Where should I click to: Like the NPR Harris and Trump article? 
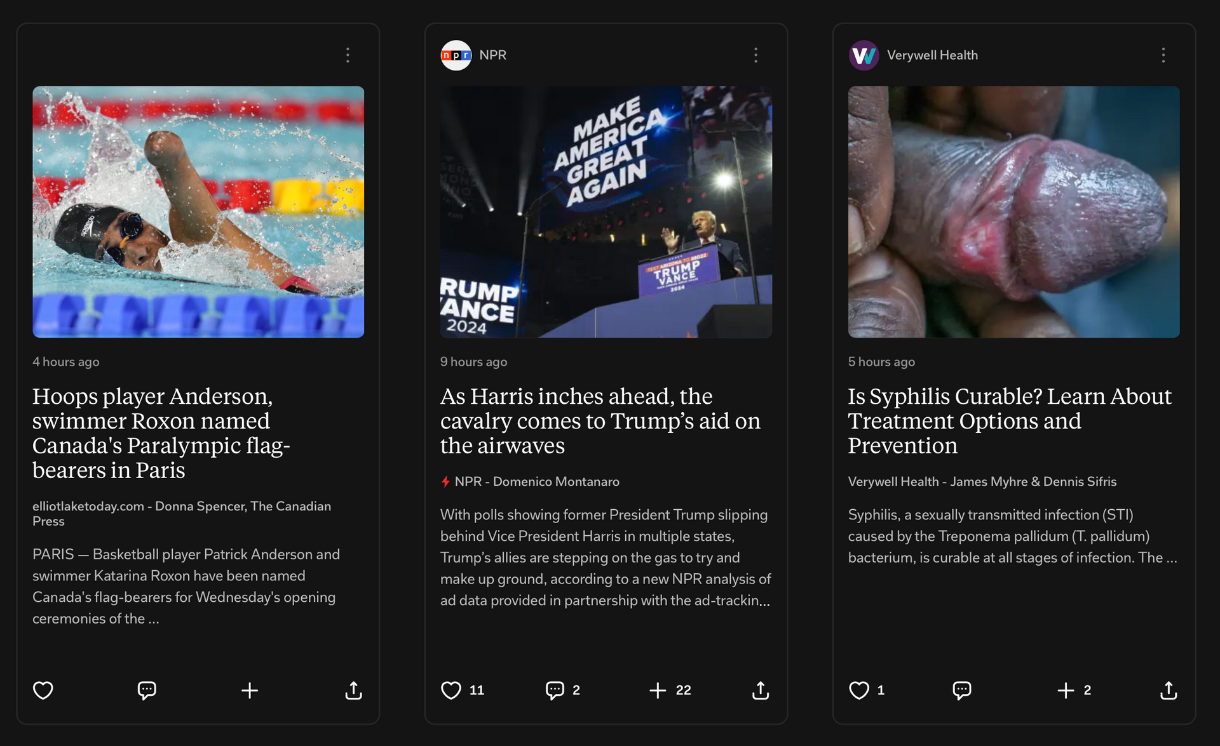[x=451, y=690]
